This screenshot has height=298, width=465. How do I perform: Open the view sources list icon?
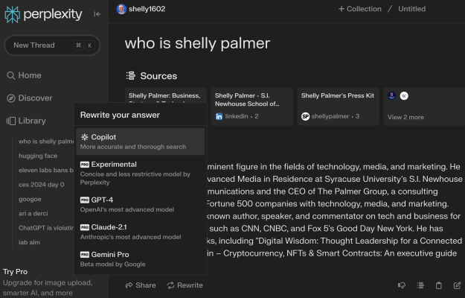click(420, 285)
